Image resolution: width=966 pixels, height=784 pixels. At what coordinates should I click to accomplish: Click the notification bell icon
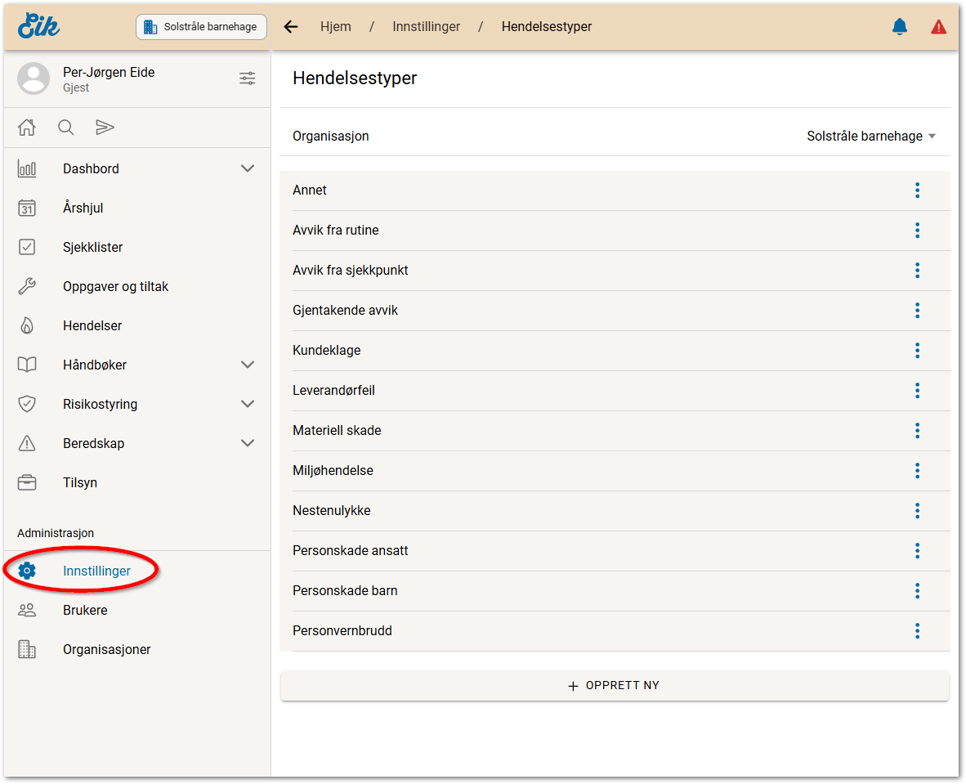pyautogui.click(x=900, y=27)
